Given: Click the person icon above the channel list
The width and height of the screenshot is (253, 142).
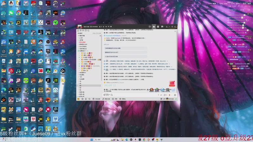Looking at the screenshot, I should [x=78, y=30].
